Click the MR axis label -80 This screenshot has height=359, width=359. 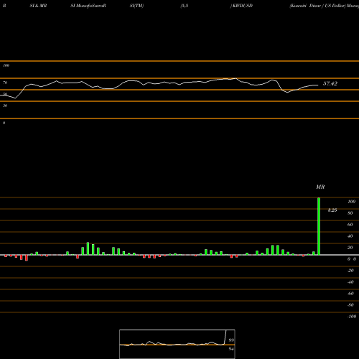click(x=350, y=305)
